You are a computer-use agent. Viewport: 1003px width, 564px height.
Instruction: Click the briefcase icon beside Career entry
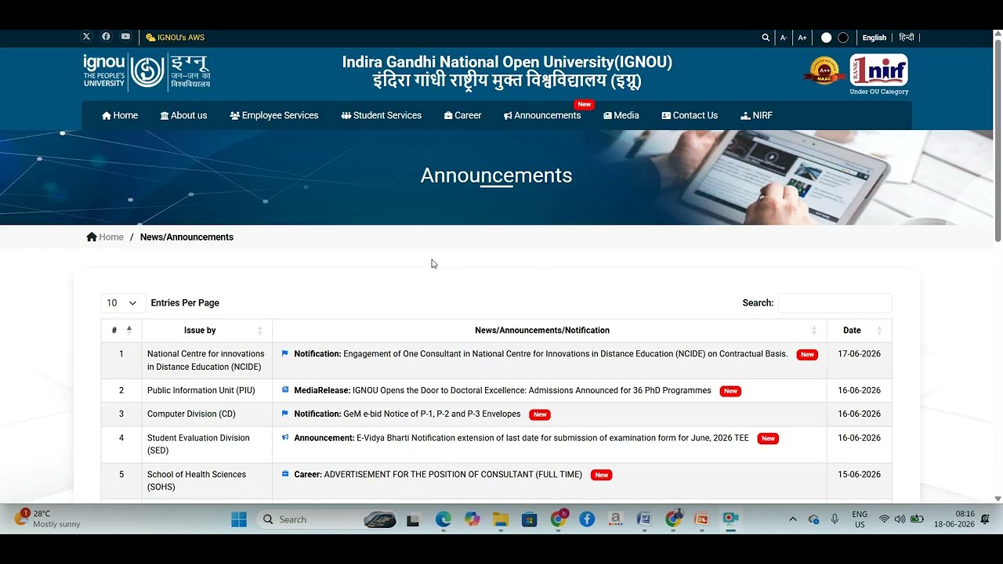(285, 473)
